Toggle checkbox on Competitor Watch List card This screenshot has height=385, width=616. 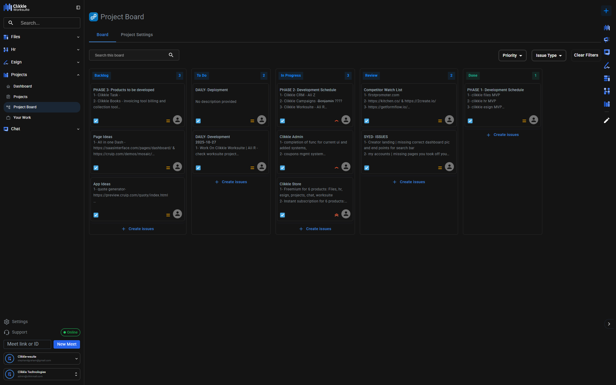click(367, 121)
